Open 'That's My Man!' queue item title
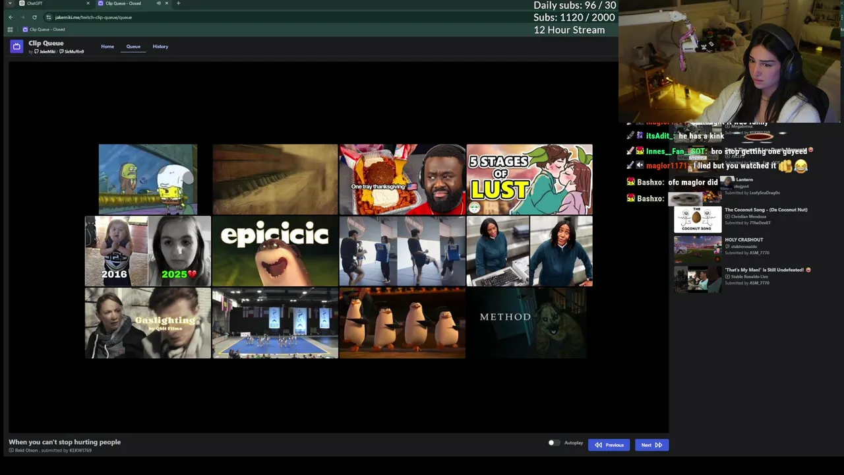This screenshot has width=844, height=475. pos(768,270)
